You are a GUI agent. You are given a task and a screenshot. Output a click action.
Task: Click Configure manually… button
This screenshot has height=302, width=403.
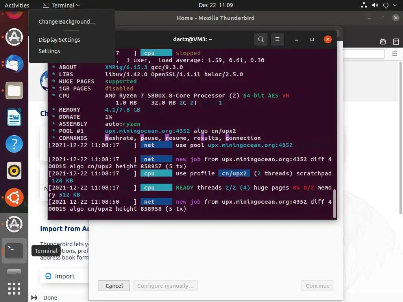tap(165, 286)
